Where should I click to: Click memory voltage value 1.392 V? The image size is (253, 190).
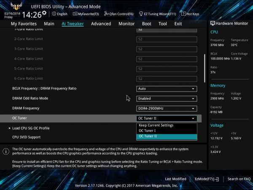click(236, 98)
